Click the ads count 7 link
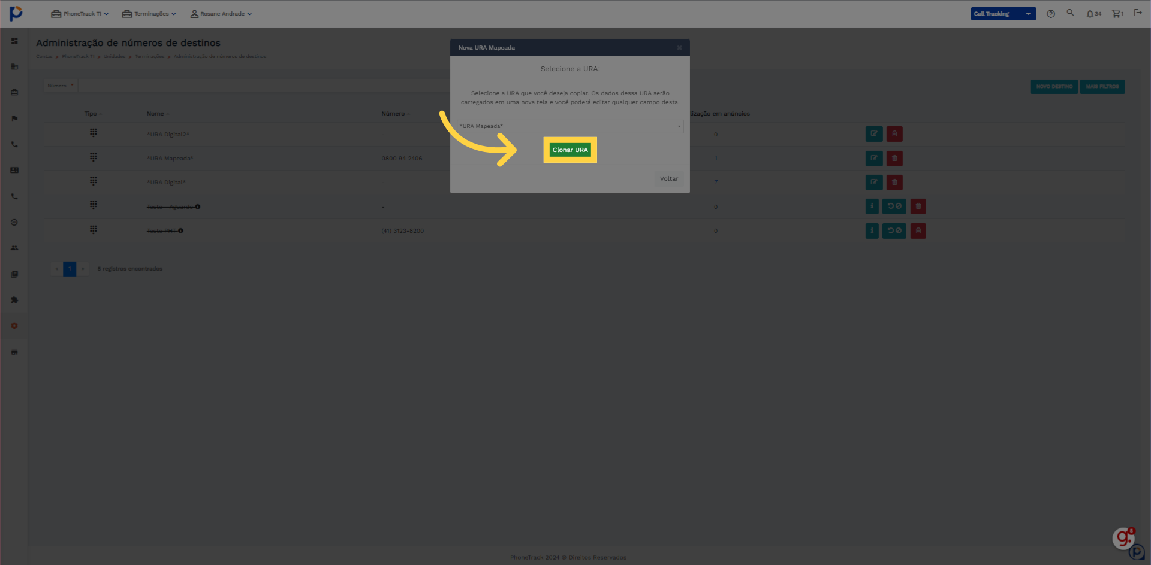1151x565 pixels. tap(716, 182)
